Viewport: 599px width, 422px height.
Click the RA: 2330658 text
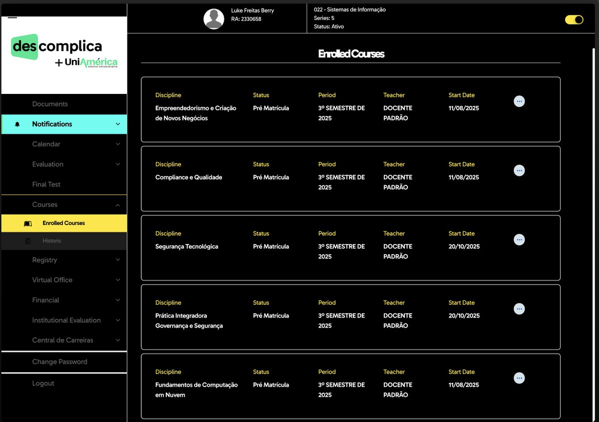pyautogui.click(x=246, y=19)
